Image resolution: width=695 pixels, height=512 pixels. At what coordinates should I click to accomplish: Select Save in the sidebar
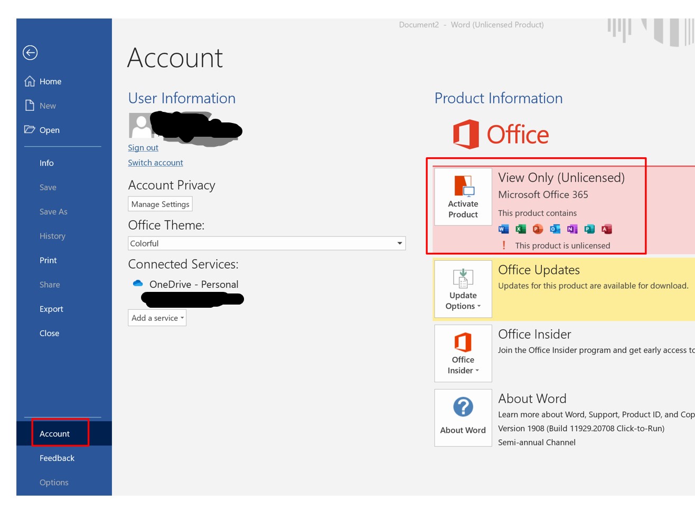[x=48, y=187]
